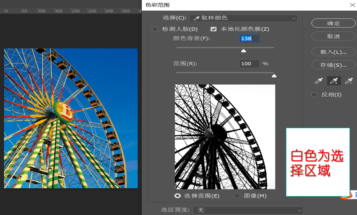Click the 颜色容差(F): label

[191, 38]
